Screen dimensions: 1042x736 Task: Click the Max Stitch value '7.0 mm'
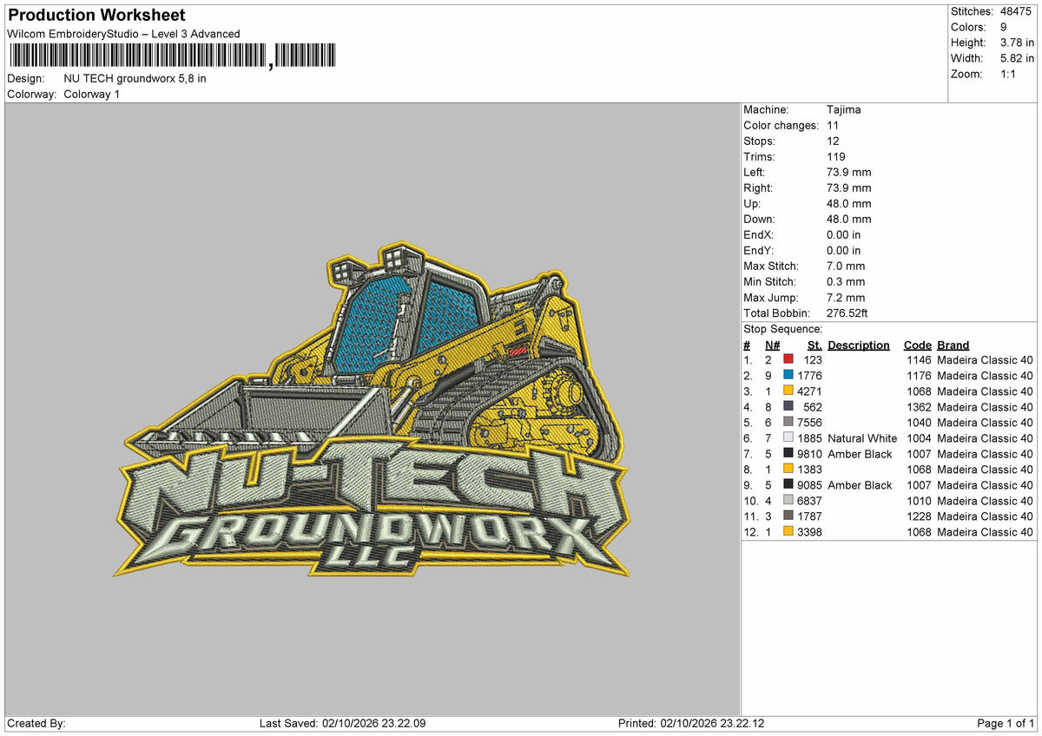pyautogui.click(x=847, y=266)
